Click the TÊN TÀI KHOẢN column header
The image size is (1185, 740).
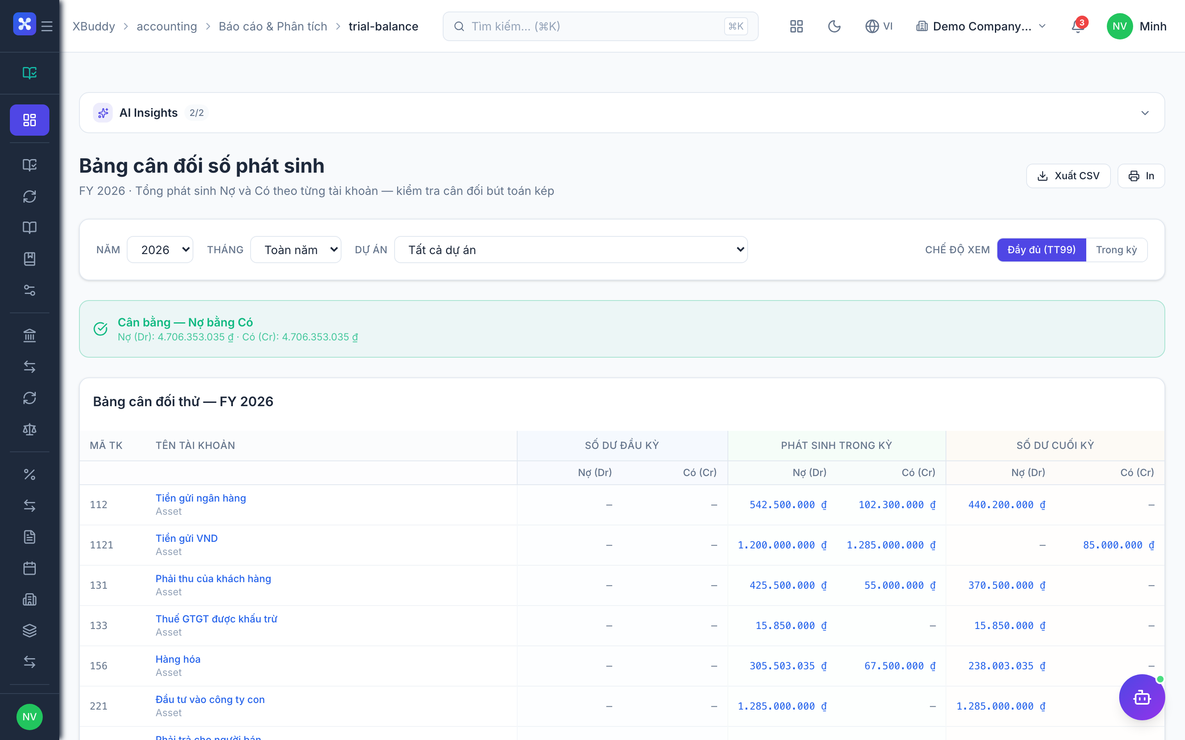pyautogui.click(x=195, y=445)
